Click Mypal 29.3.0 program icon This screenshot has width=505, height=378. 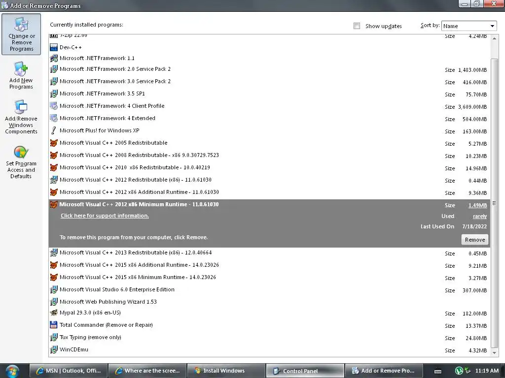point(54,313)
